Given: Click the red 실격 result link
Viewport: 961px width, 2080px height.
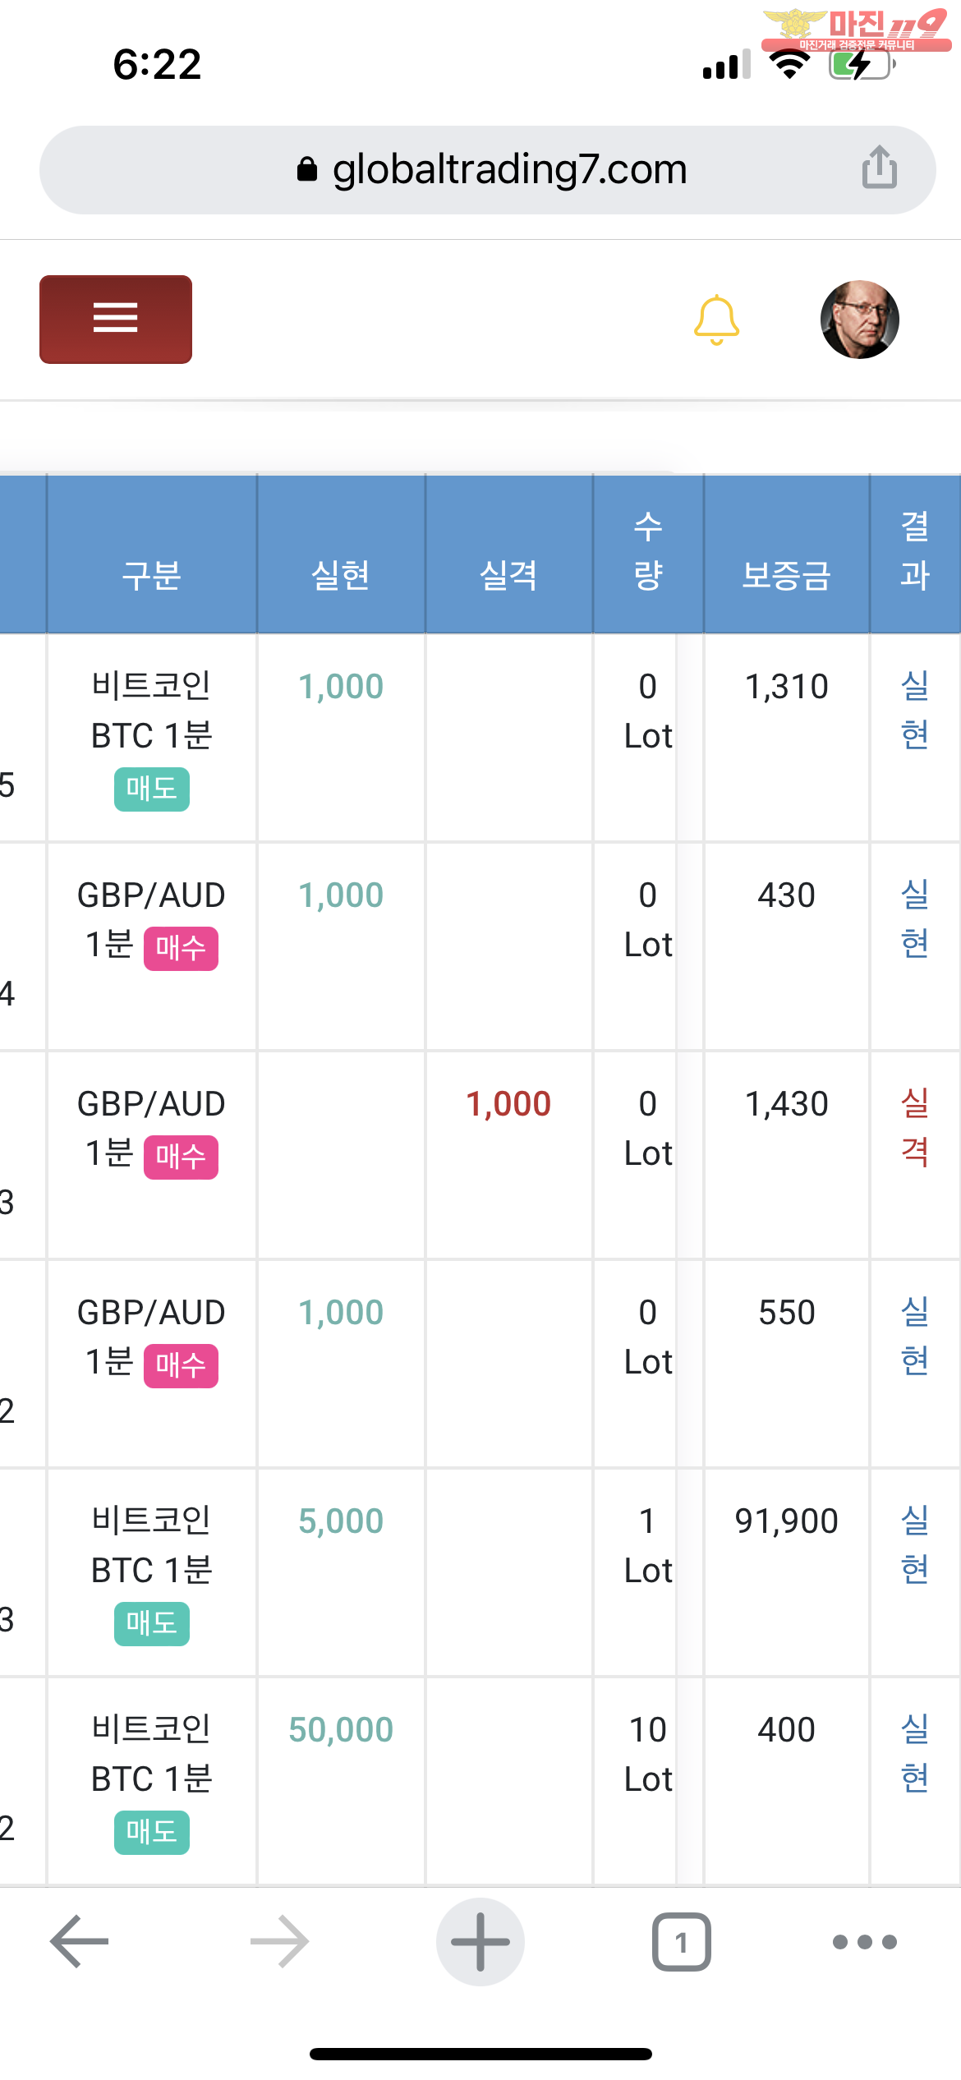Looking at the screenshot, I should [x=914, y=1126].
